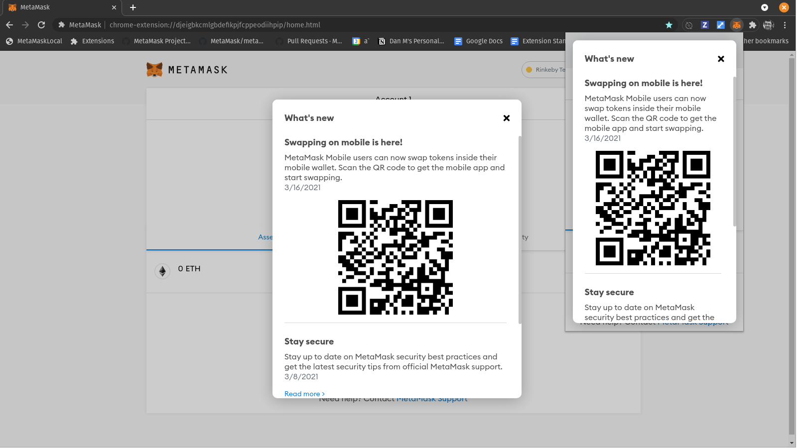Screen dimensions: 803x448
Task: Click 'Swapping on mobile is here!' in popup
Action: pyautogui.click(x=644, y=83)
